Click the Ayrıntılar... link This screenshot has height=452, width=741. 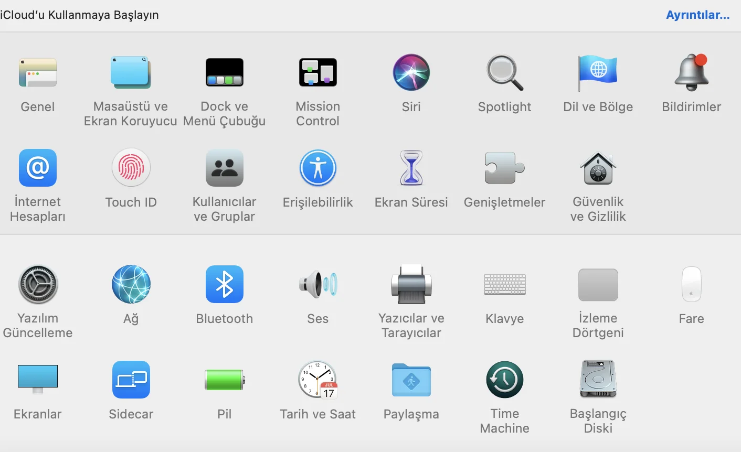point(697,15)
